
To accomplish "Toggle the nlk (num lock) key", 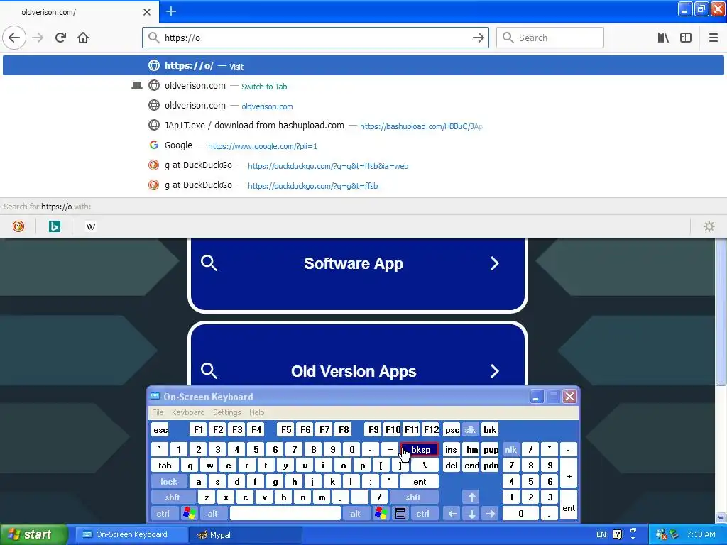I will click(510, 449).
